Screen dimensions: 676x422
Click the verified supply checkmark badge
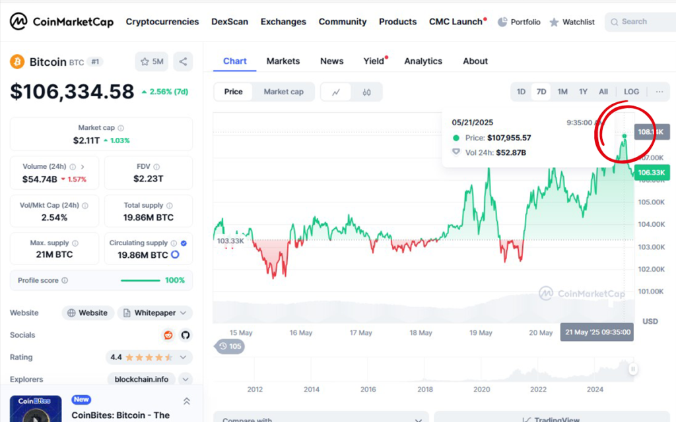click(x=184, y=243)
